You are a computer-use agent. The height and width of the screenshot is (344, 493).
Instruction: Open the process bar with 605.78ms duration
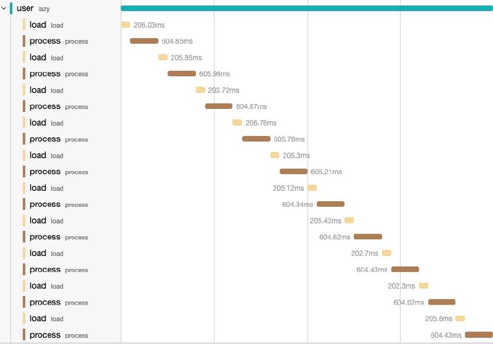pos(256,139)
